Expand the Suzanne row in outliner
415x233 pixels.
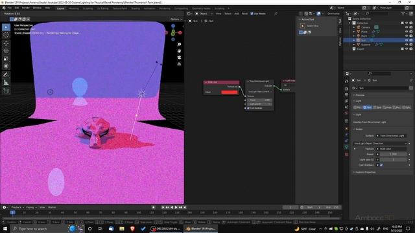coord(354,45)
